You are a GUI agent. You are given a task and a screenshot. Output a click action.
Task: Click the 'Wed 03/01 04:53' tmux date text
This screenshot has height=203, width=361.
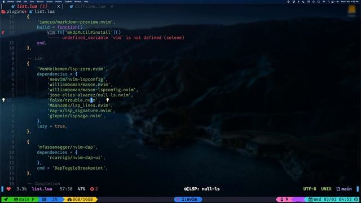tap(332, 199)
